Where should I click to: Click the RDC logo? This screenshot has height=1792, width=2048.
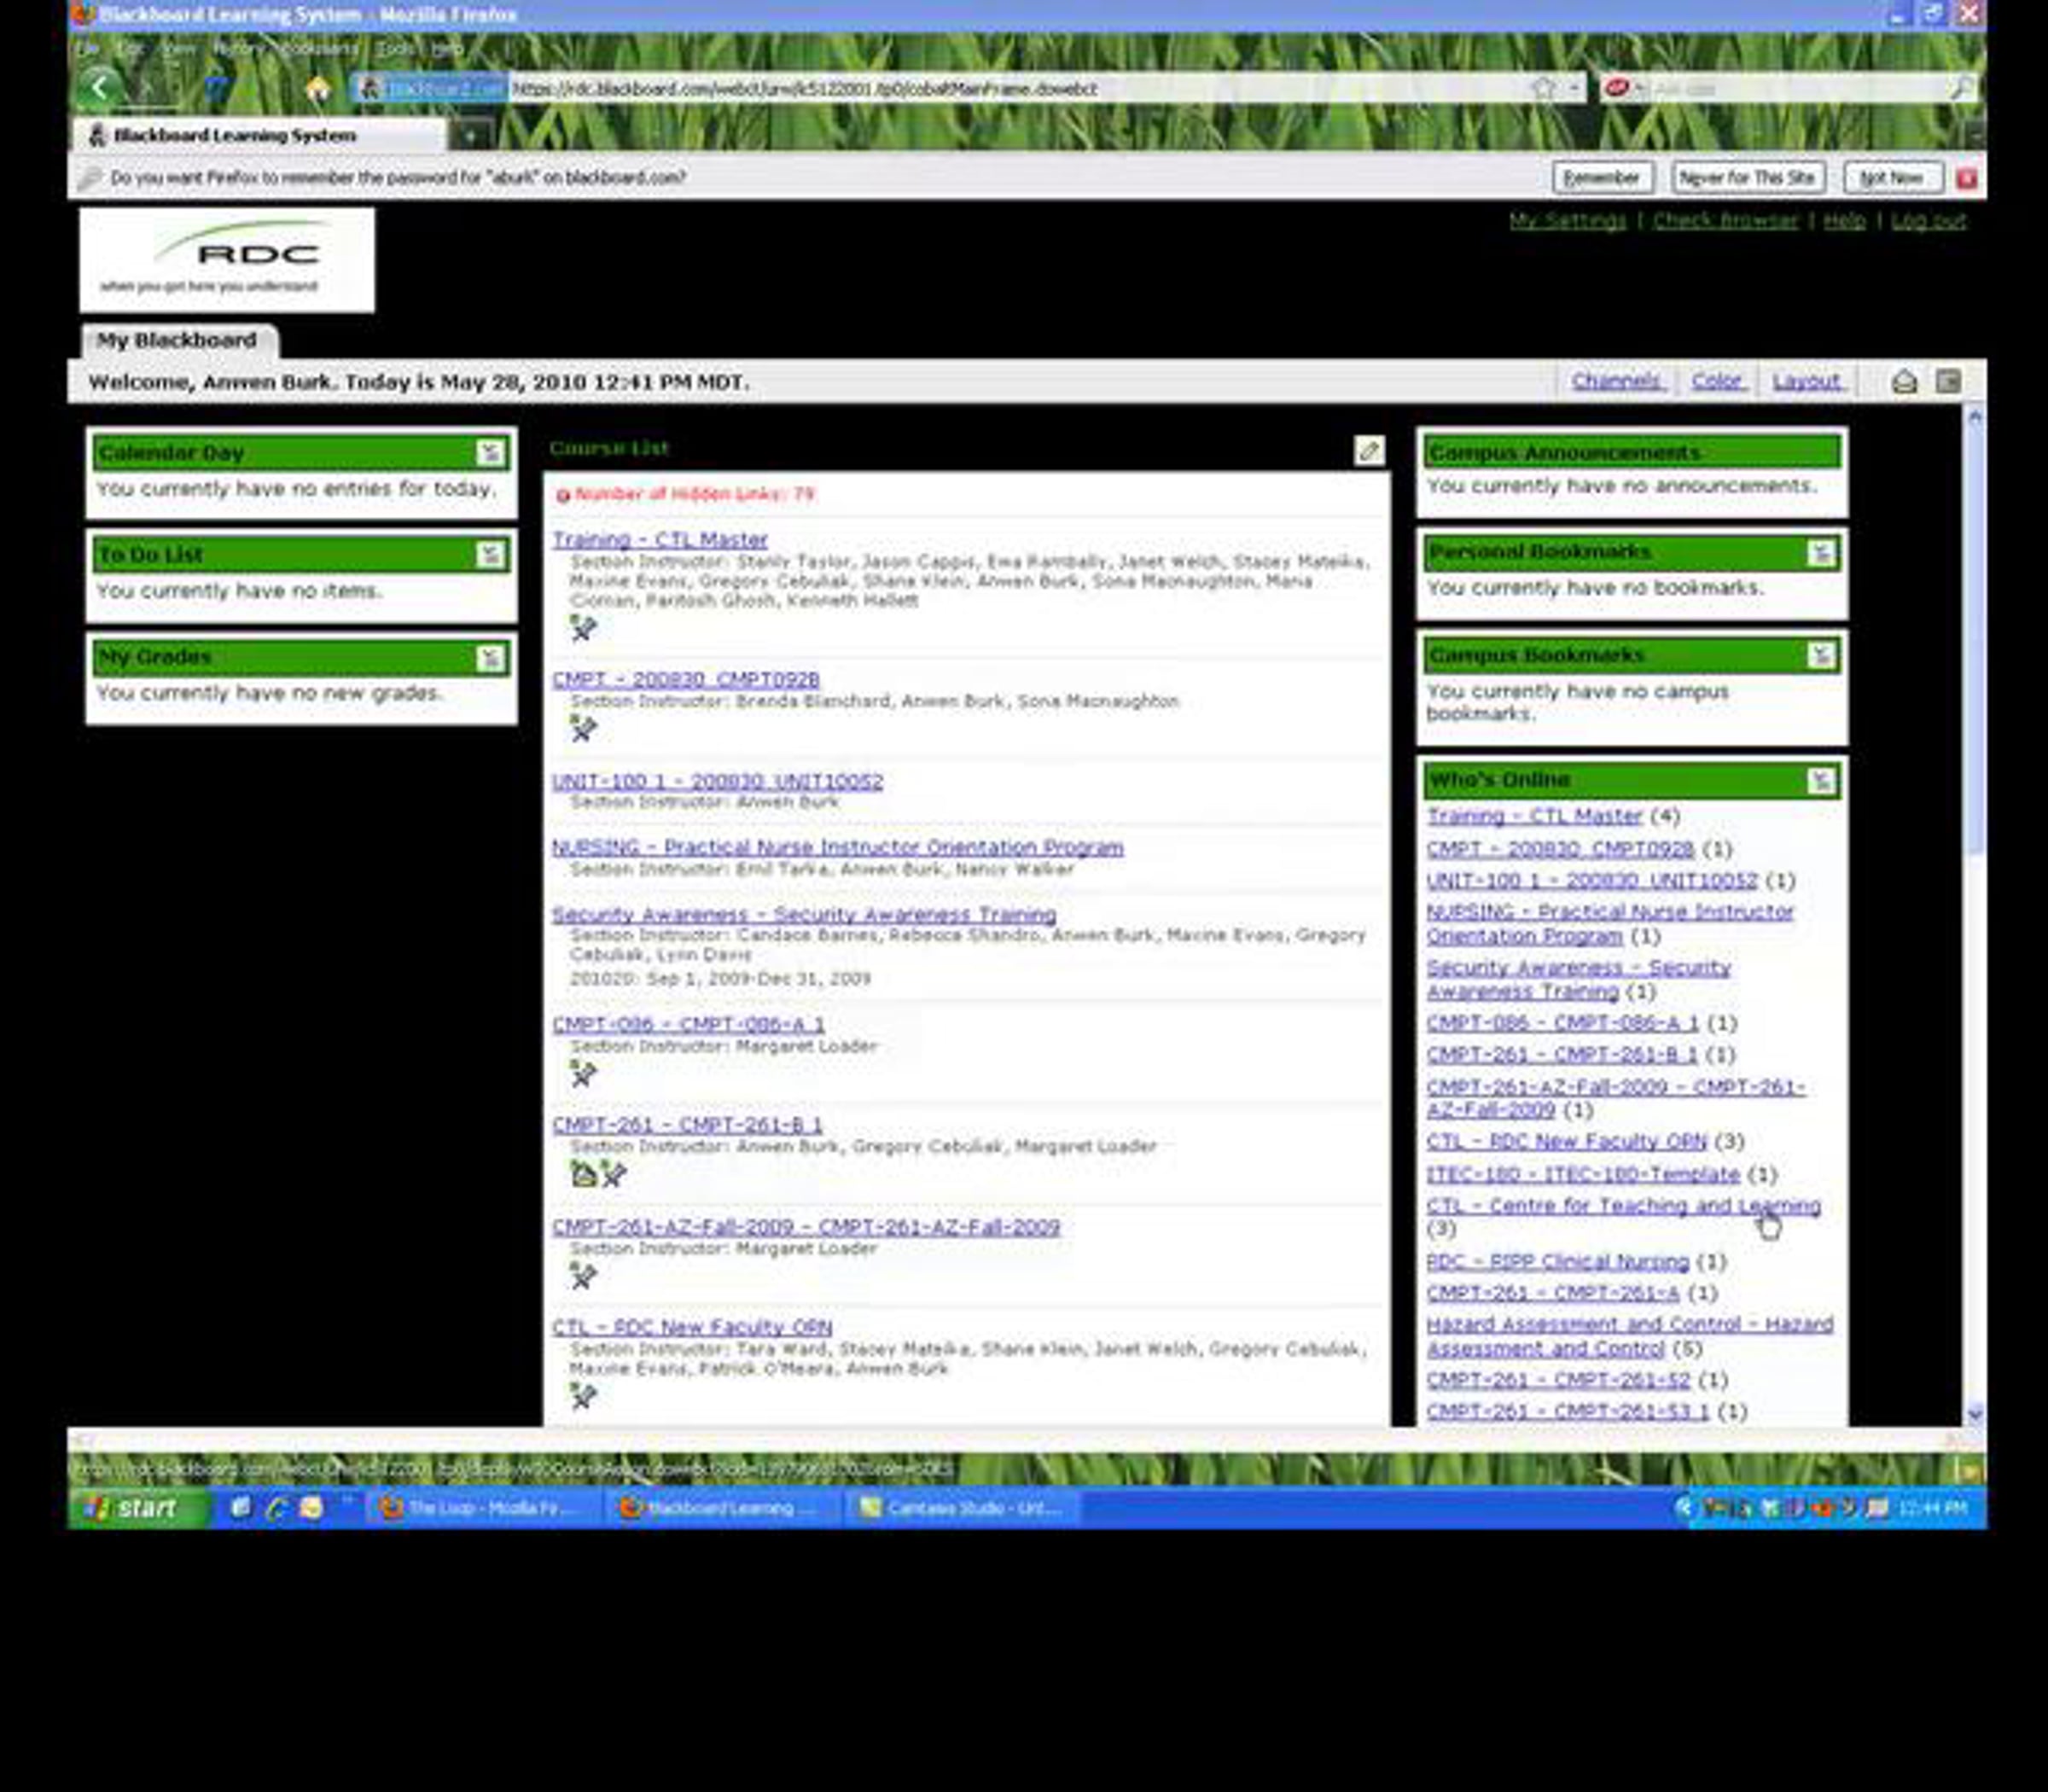point(227,260)
